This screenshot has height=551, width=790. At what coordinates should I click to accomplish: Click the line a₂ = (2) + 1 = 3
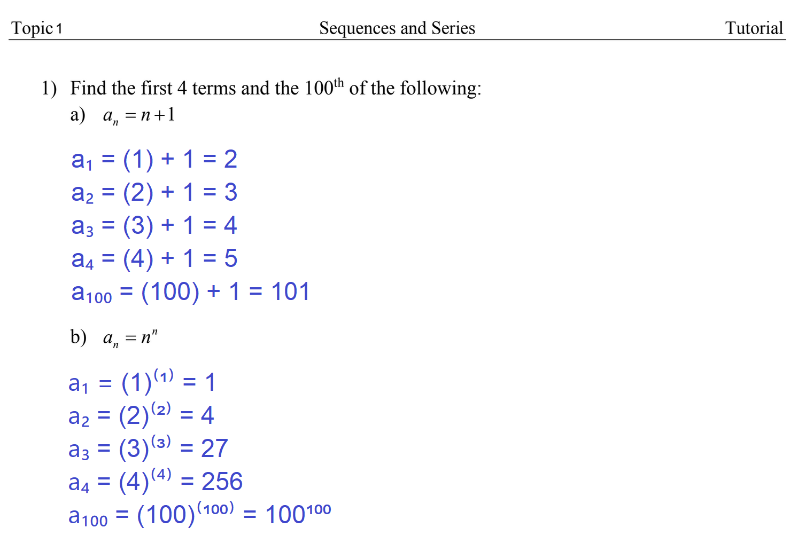(154, 193)
